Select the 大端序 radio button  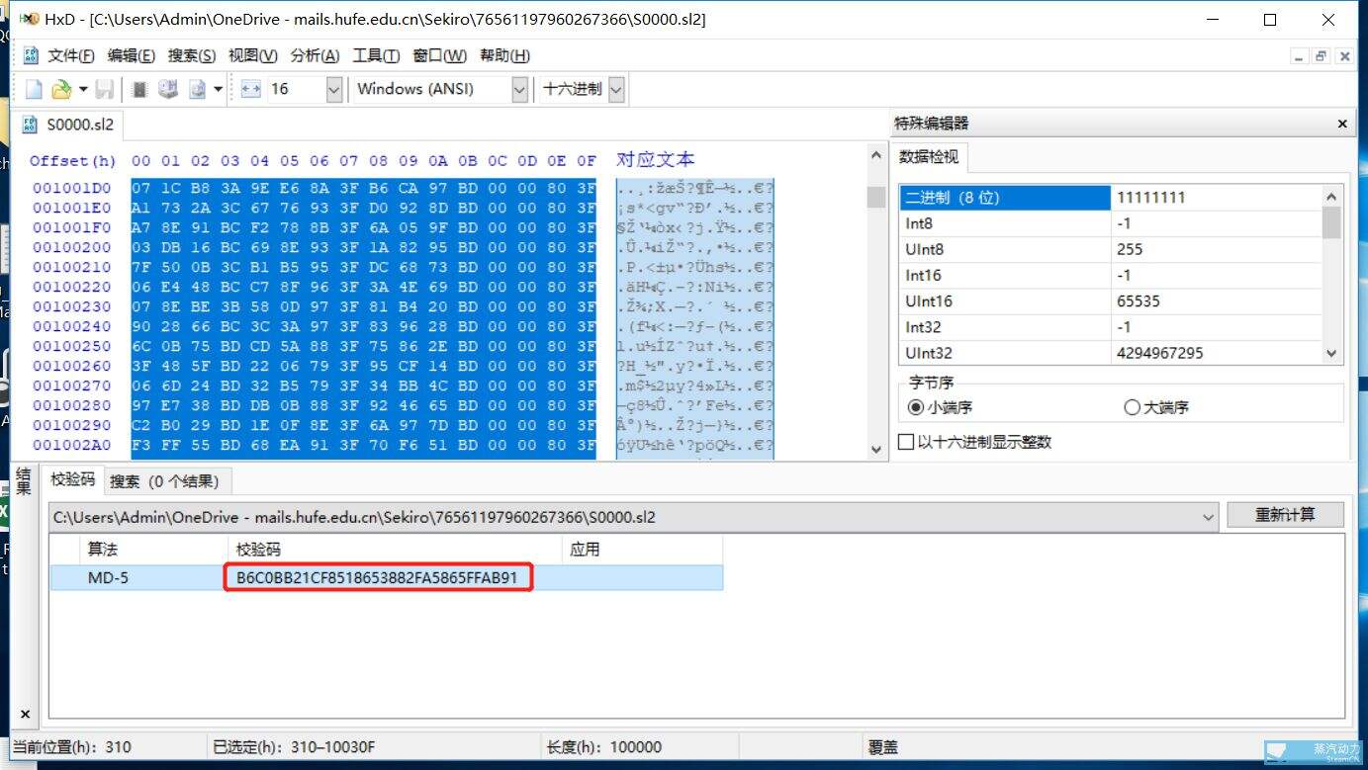coord(1156,407)
